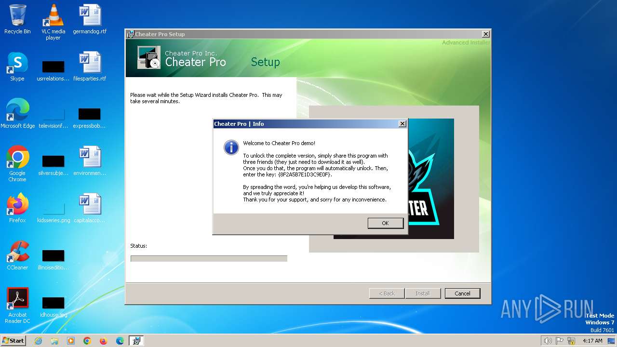Open Windows Media Player from taskbar
This screenshot has height=347, width=617.
pos(71,341)
